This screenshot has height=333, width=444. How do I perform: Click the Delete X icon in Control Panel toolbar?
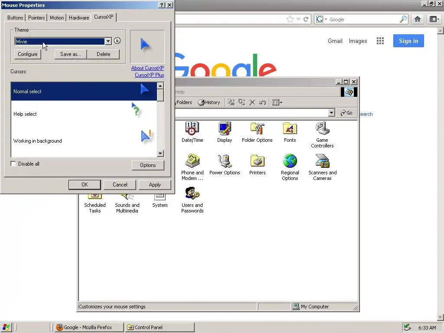(252, 102)
